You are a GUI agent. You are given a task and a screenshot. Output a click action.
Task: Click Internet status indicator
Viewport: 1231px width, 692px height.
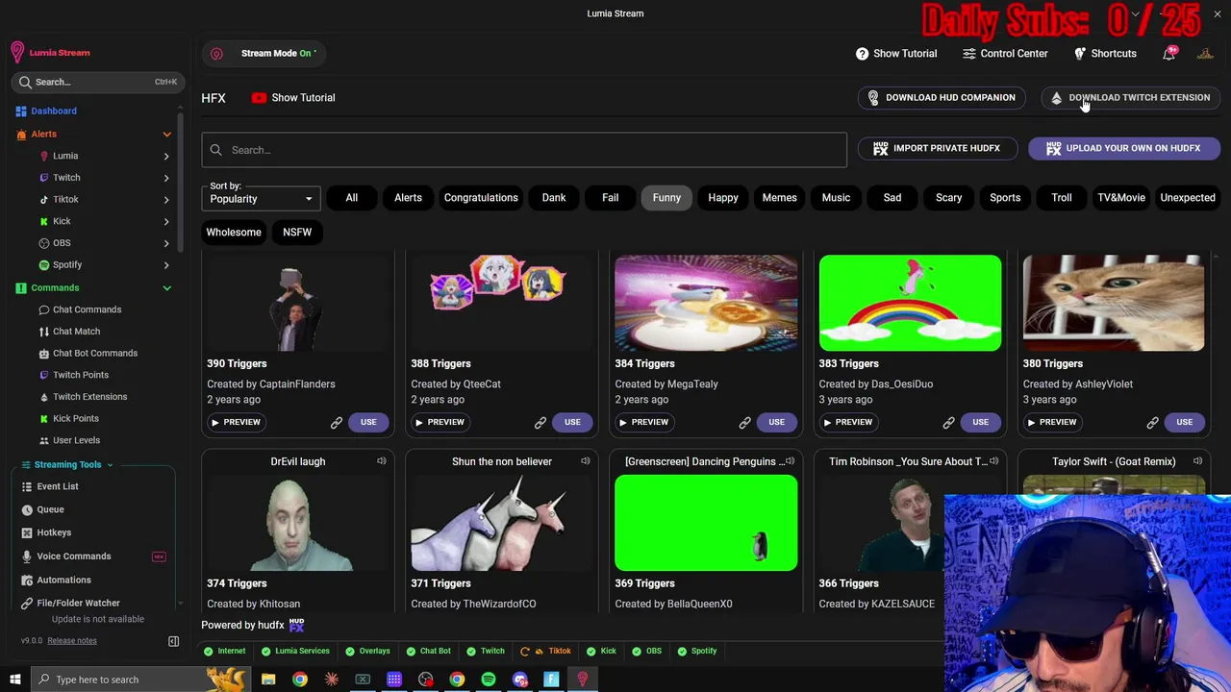tap(224, 651)
